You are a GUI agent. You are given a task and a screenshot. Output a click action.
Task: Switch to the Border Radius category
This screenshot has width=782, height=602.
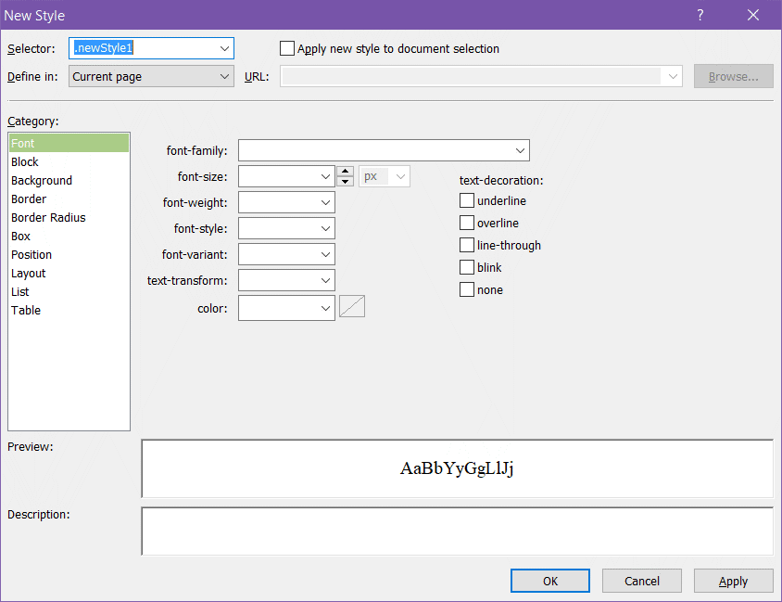(x=48, y=218)
